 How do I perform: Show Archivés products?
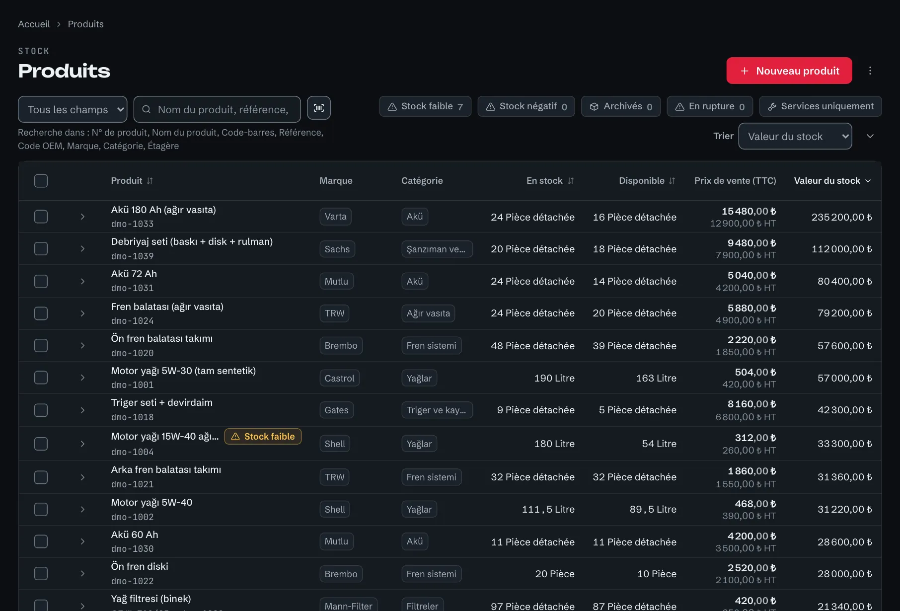pos(621,106)
